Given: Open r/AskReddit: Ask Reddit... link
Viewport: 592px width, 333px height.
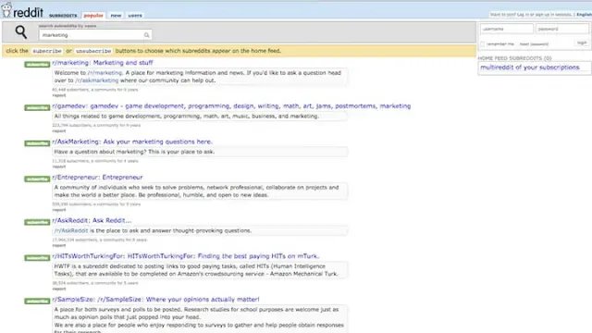Looking at the screenshot, I should (x=92, y=220).
